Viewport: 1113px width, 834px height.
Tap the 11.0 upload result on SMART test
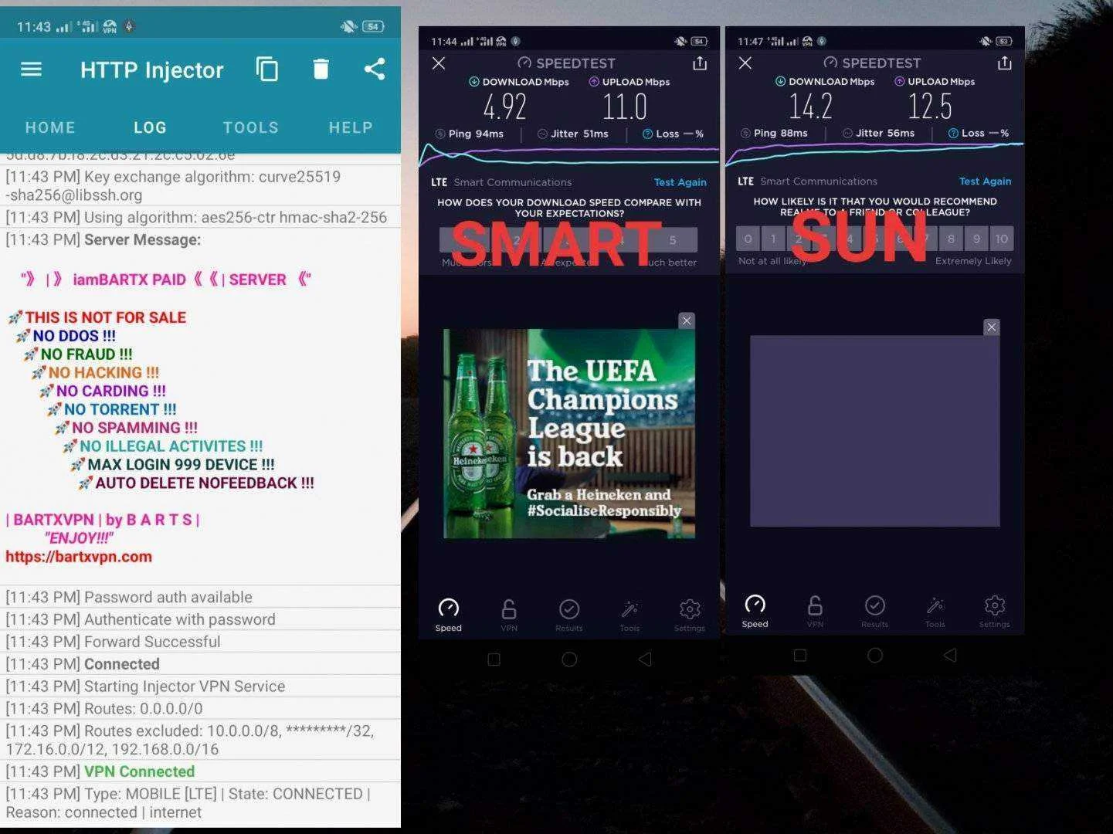[x=625, y=107]
